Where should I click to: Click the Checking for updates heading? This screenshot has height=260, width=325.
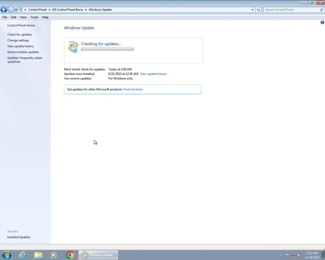[101, 44]
